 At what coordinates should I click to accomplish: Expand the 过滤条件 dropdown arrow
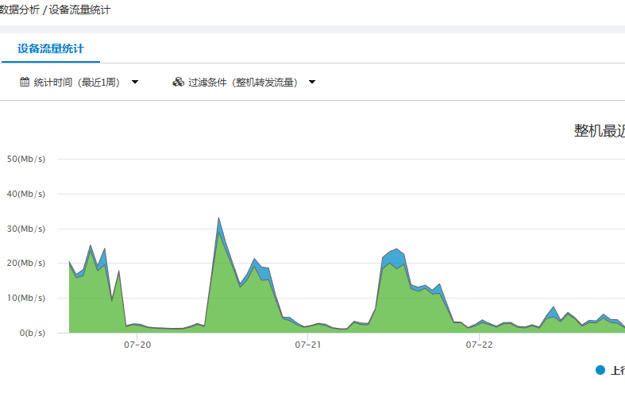click(x=312, y=82)
